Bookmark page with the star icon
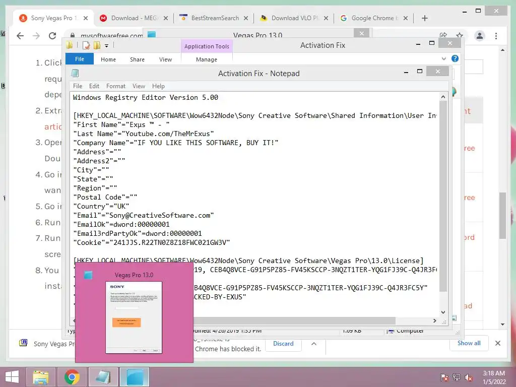 [460, 36]
